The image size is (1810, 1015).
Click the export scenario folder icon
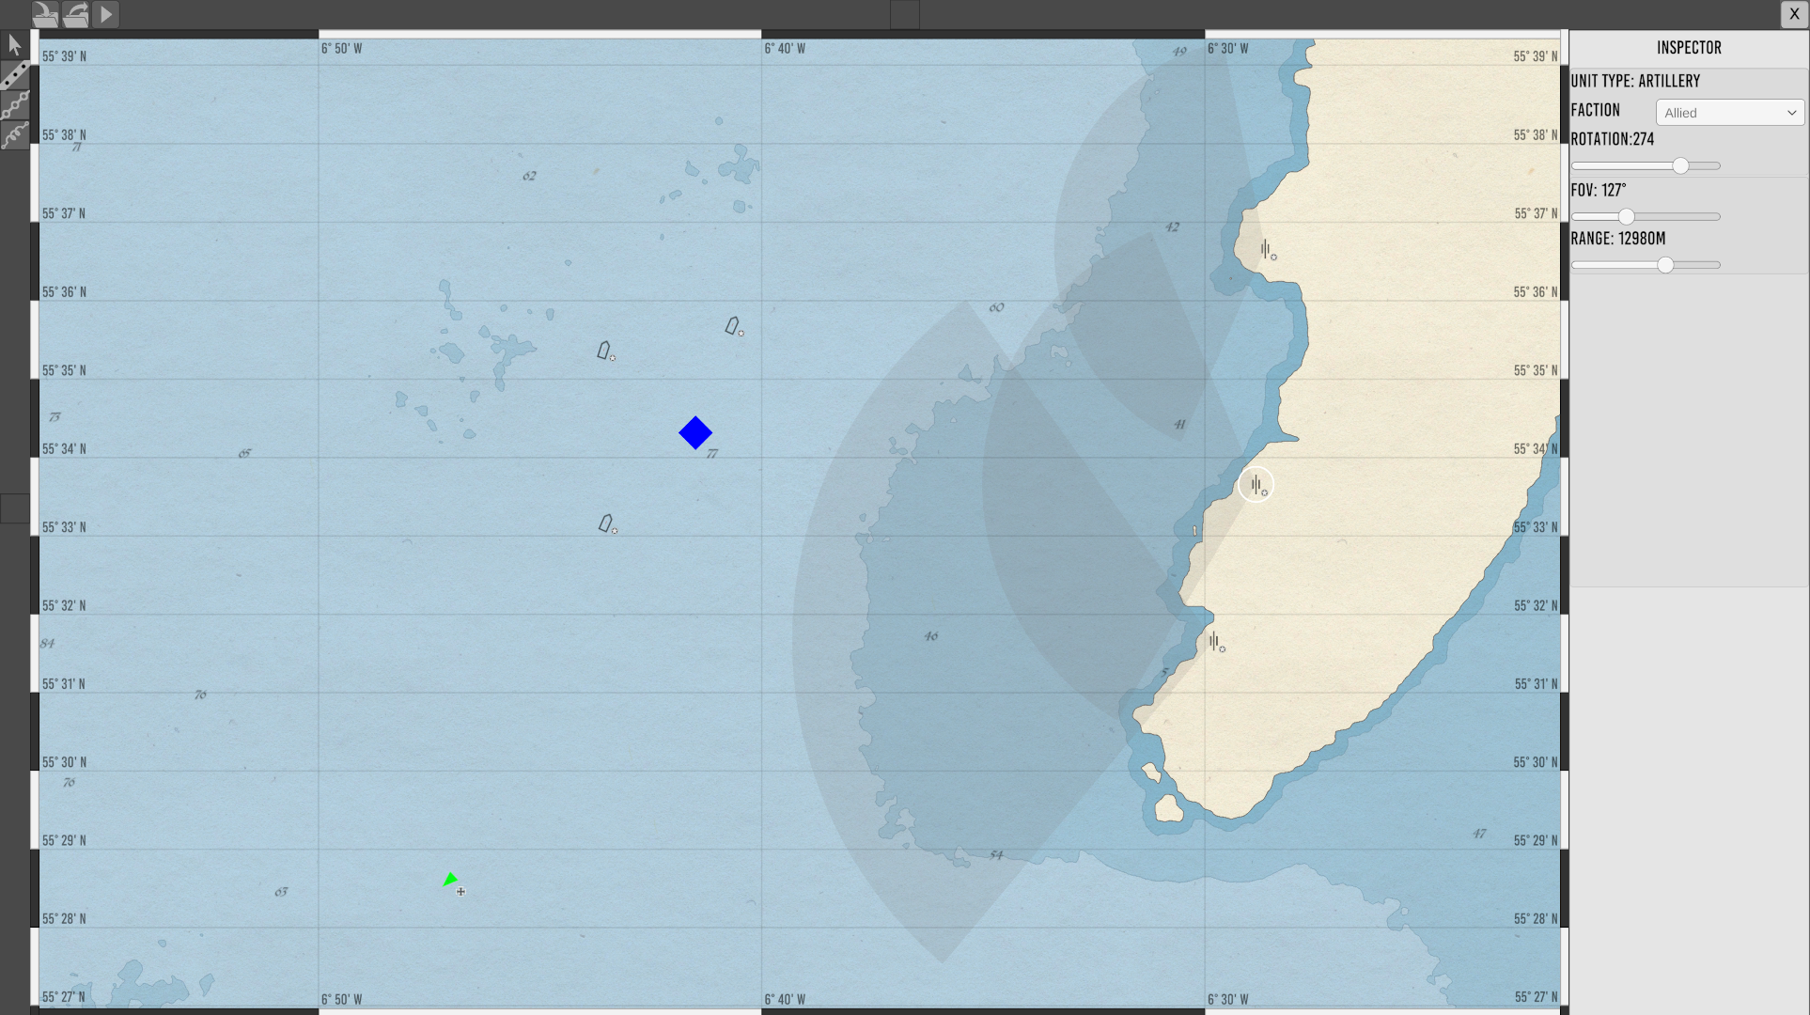75,14
